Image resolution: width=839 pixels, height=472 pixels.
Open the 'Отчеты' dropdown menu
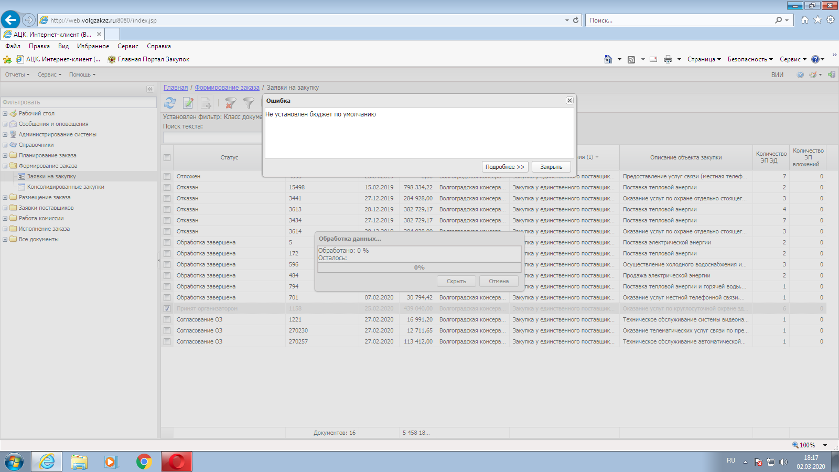17,74
